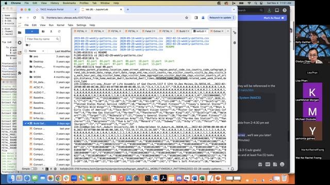Click the blue New Launcher plus button

[x=32, y=31]
